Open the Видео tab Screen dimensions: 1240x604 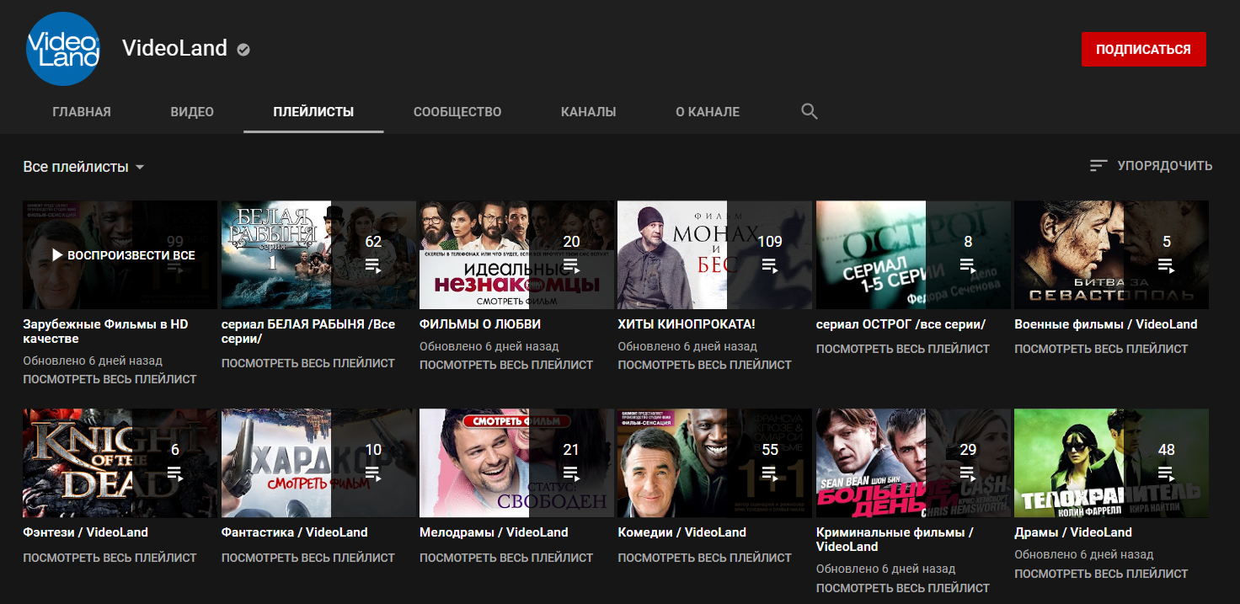pos(192,112)
